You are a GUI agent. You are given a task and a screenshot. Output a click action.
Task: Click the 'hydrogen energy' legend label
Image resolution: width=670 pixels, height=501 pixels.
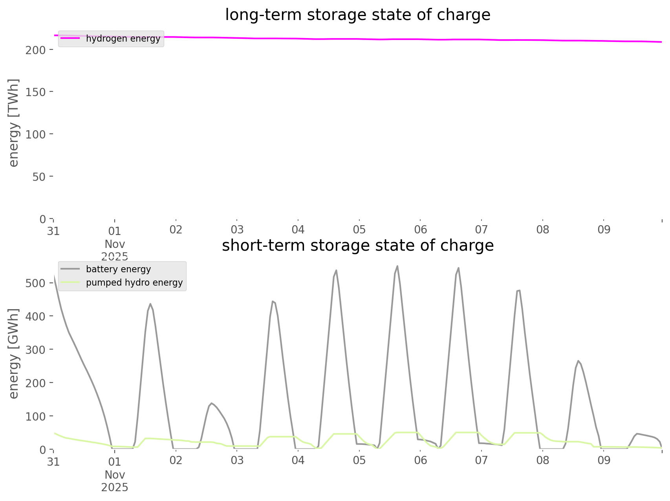coord(123,38)
